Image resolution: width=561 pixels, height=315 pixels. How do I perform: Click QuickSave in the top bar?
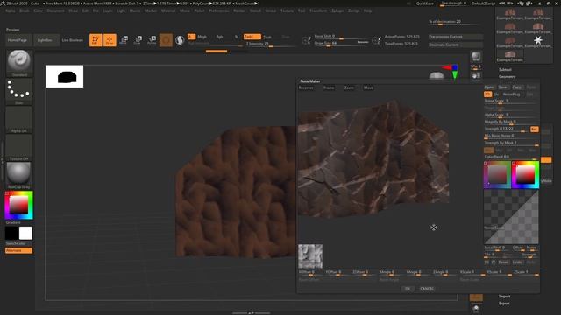[x=424, y=3]
